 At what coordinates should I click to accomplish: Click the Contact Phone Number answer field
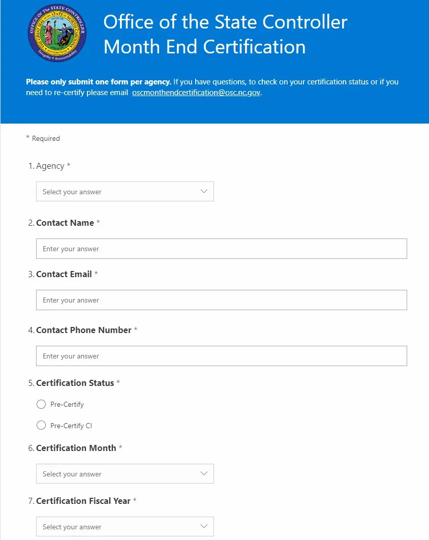221,356
